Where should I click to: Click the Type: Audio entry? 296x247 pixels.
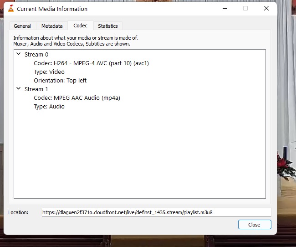pyautogui.click(x=49, y=107)
